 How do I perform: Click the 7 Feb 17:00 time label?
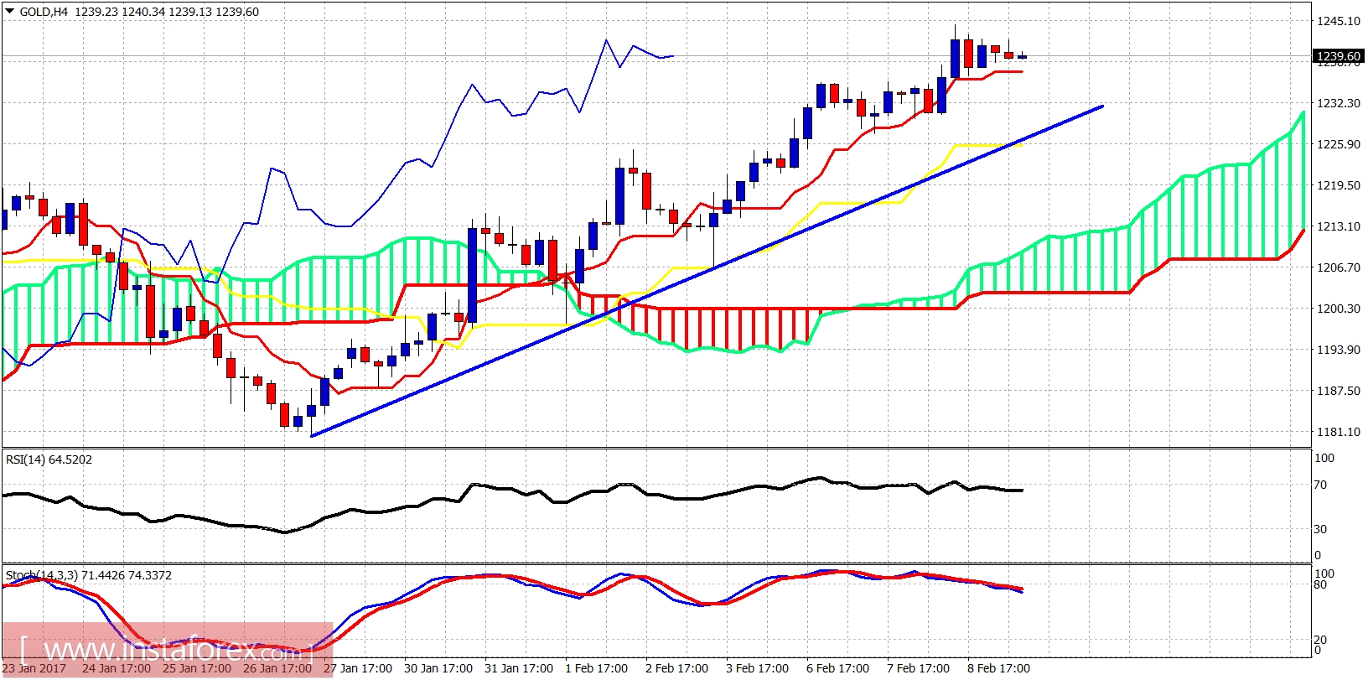pos(919,668)
